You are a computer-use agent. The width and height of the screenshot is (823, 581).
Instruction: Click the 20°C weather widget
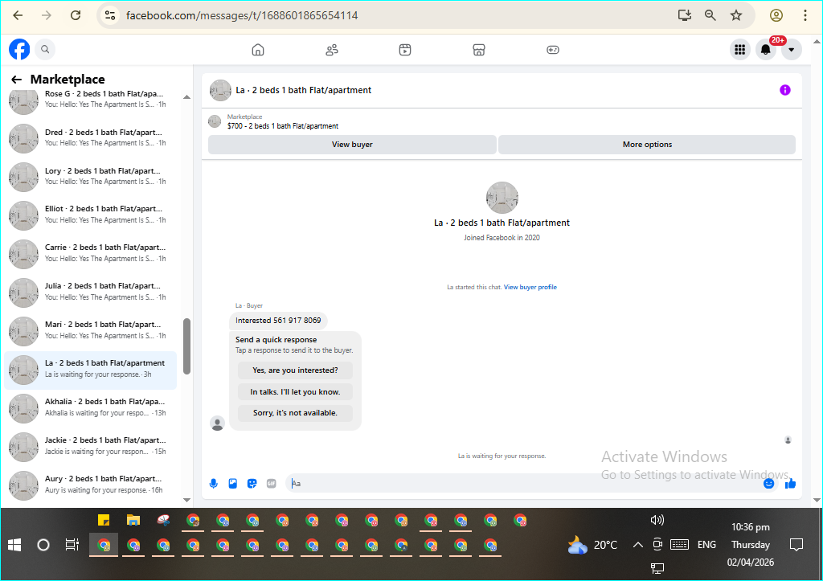click(593, 545)
